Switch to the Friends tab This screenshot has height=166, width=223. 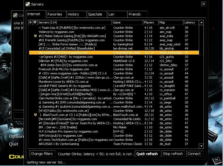(x=137, y=14)
